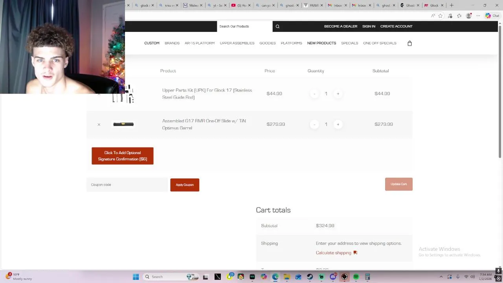Click the Wi-Fi network icon in tray

coord(466,277)
